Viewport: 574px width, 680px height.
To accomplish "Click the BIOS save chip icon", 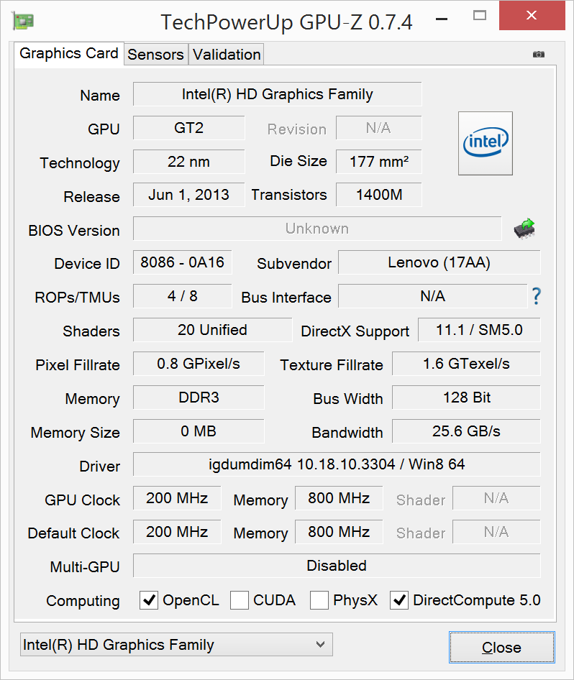I will (x=524, y=229).
